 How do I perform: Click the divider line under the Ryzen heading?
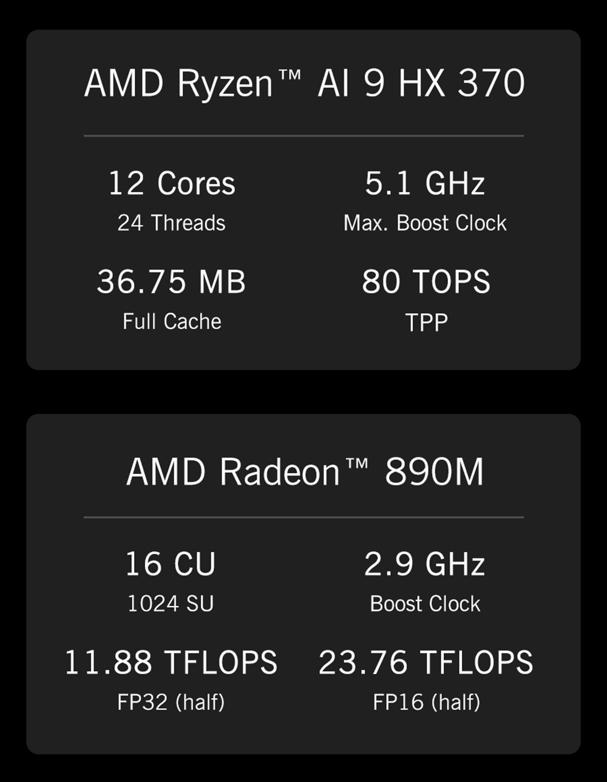coord(303,136)
